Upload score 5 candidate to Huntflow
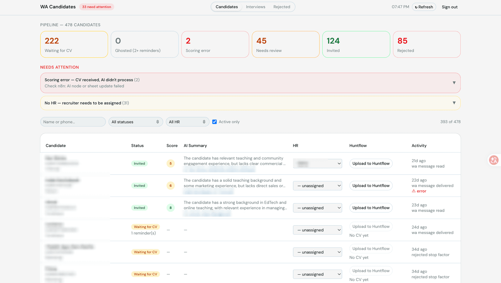The width and height of the screenshot is (501, 283). [x=371, y=163]
